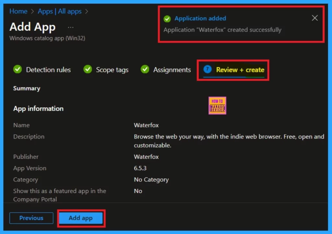This screenshot has height=234, width=332.
Task: Click the Waterfox value in Name row
Action: 146,125
